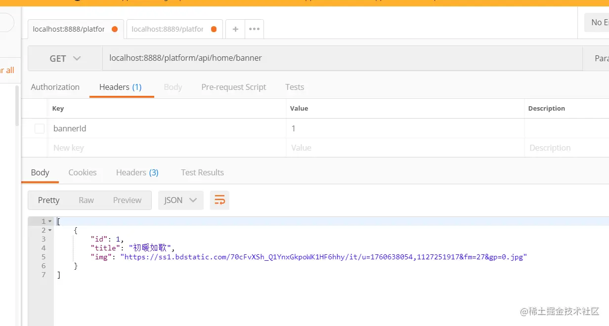Switch to the localhost:8888 request tab
This screenshot has height=326, width=609.
tap(75, 29)
